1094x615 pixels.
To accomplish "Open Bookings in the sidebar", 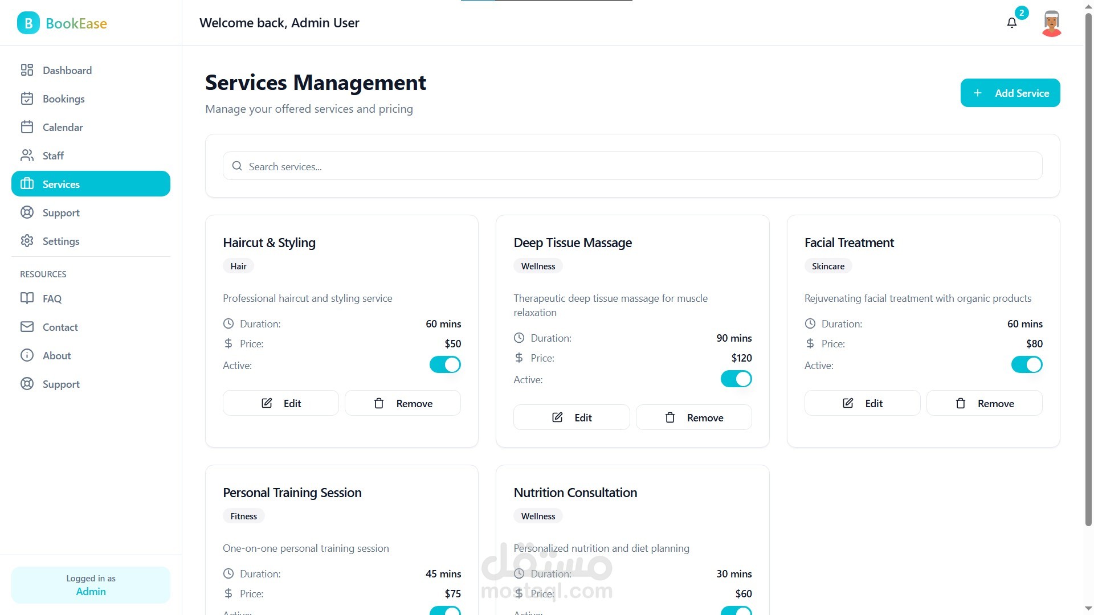I will coord(63,99).
